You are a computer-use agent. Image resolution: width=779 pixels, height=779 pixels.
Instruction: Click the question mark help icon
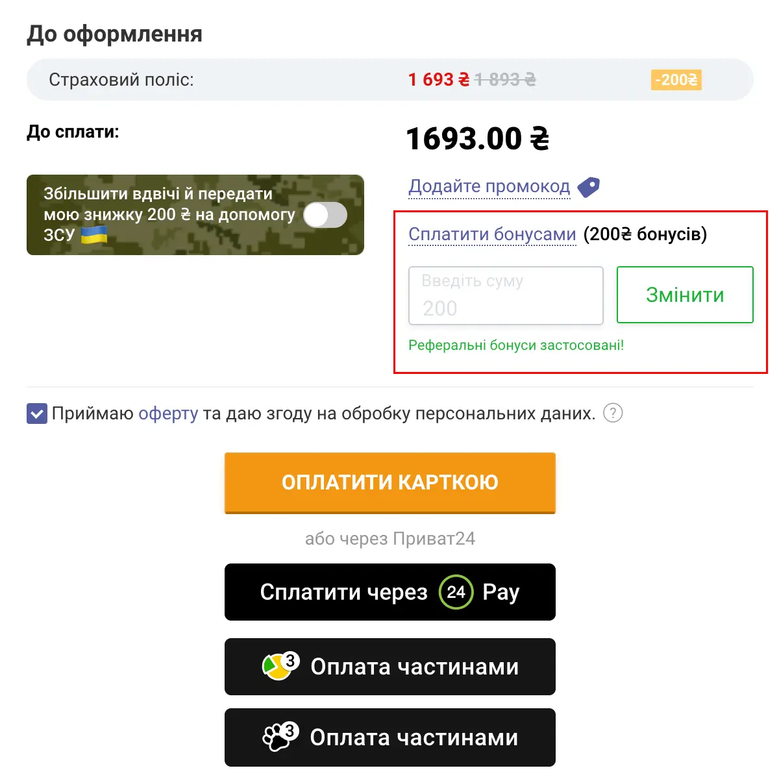point(613,413)
